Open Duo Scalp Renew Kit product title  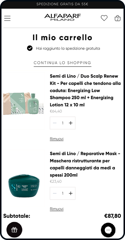(85, 91)
